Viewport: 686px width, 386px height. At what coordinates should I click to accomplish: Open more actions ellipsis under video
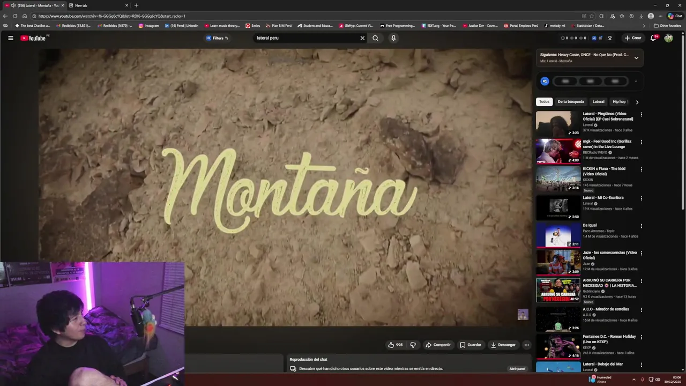[x=527, y=345]
